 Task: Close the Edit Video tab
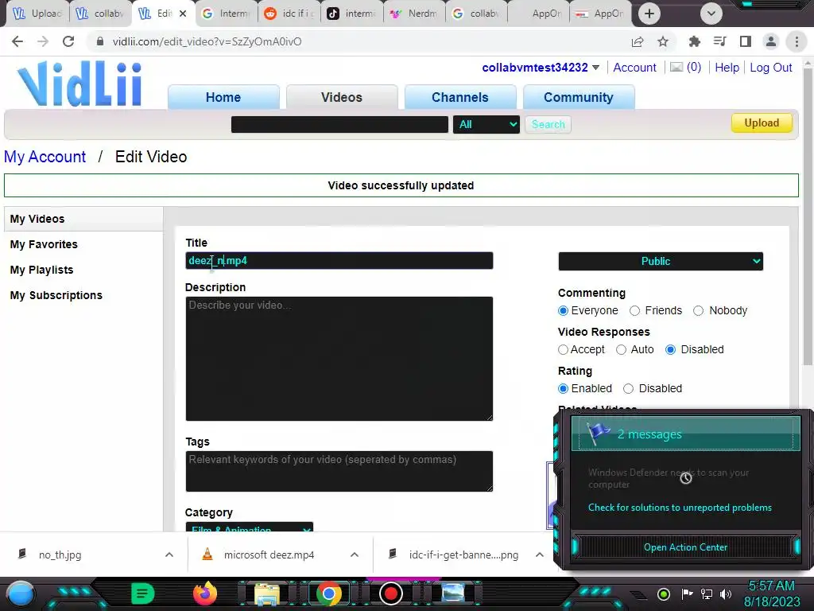click(183, 14)
